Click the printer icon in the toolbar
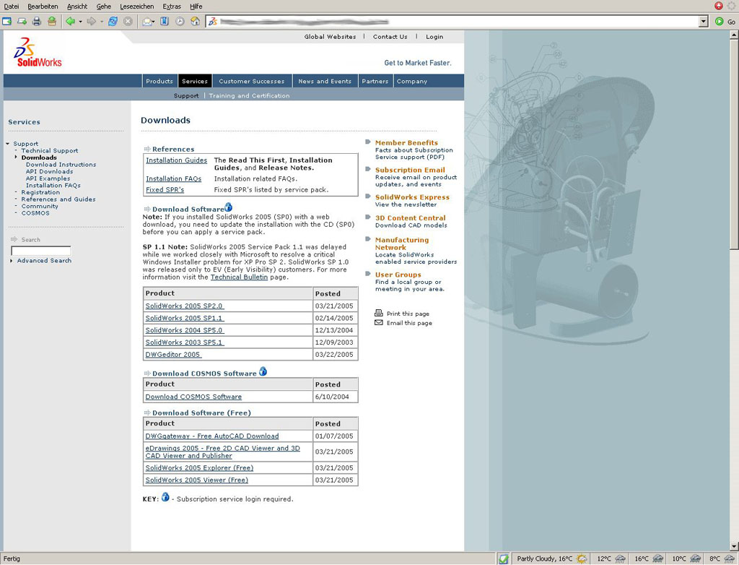The height and width of the screenshot is (565, 739). (37, 21)
